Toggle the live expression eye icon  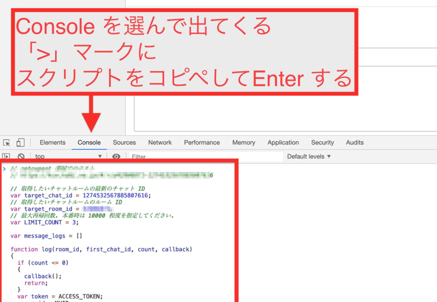[x=116, y=156]
